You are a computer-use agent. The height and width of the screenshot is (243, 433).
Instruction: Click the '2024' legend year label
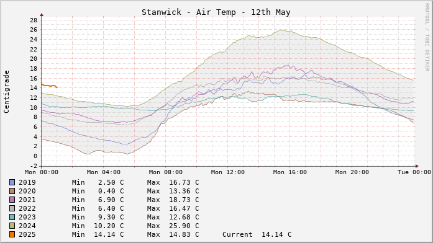[27, 226]
